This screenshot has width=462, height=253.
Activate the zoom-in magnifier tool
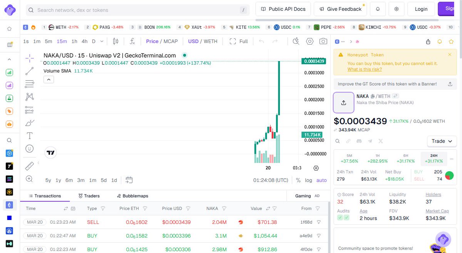[x=29, y=179]
